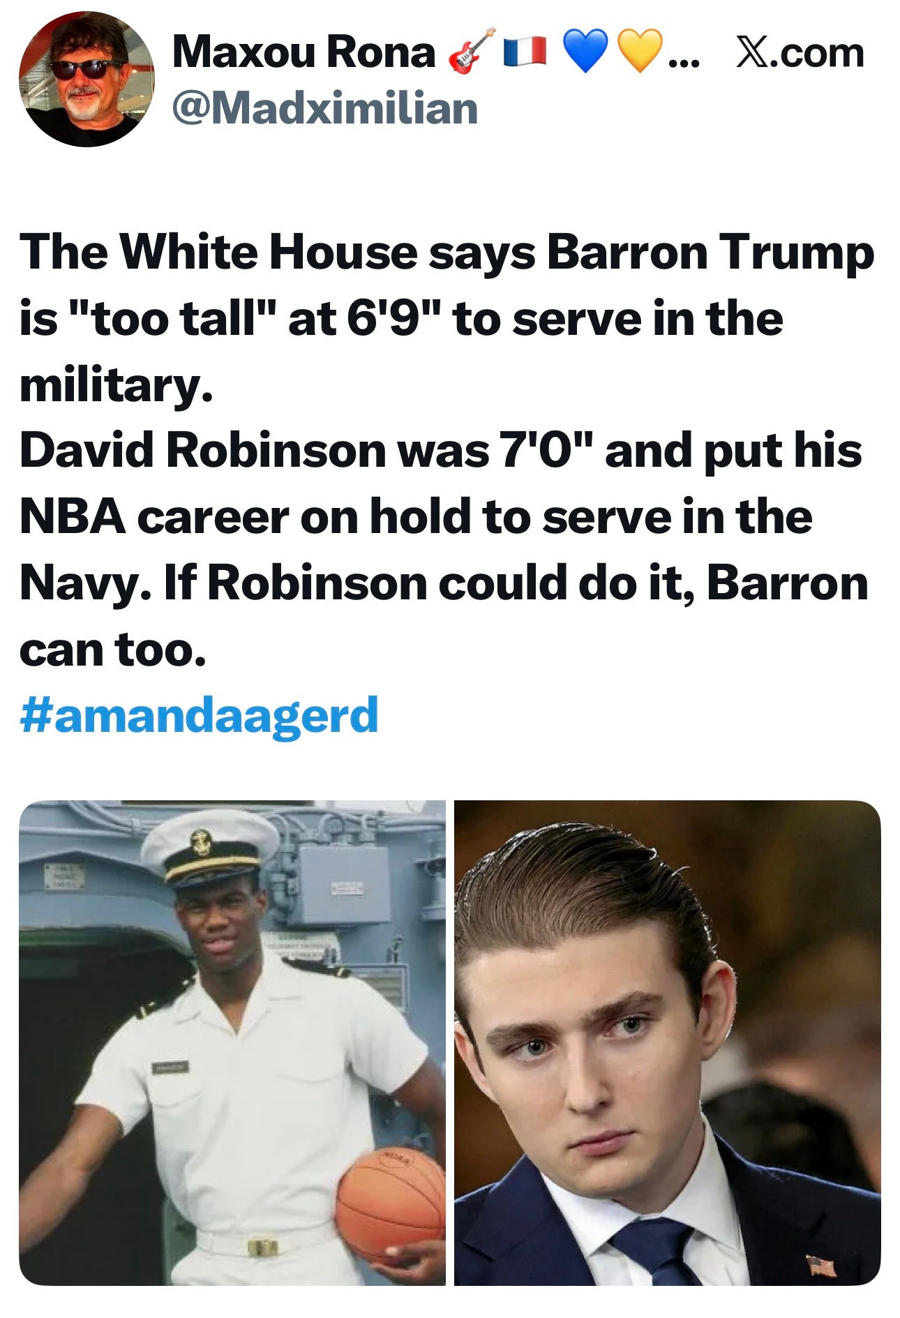Click the final line "can too."

point(113,650)
